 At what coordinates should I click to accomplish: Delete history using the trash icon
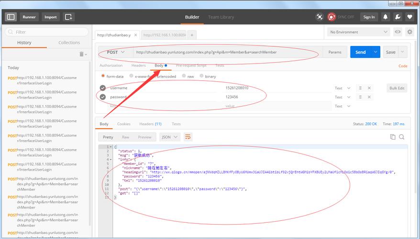click(x=82, y=54)
